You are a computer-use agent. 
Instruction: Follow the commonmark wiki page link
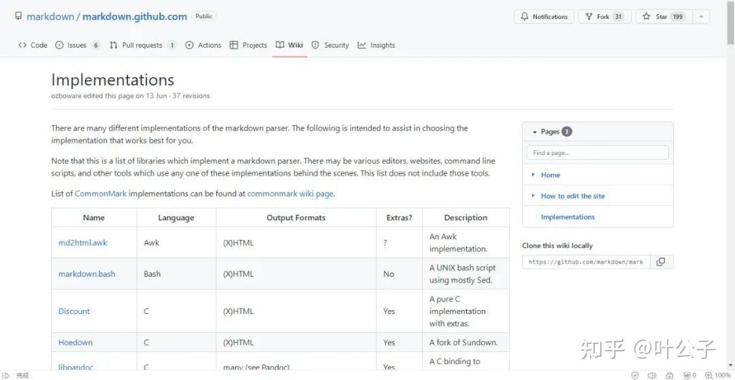pos(290,193)
